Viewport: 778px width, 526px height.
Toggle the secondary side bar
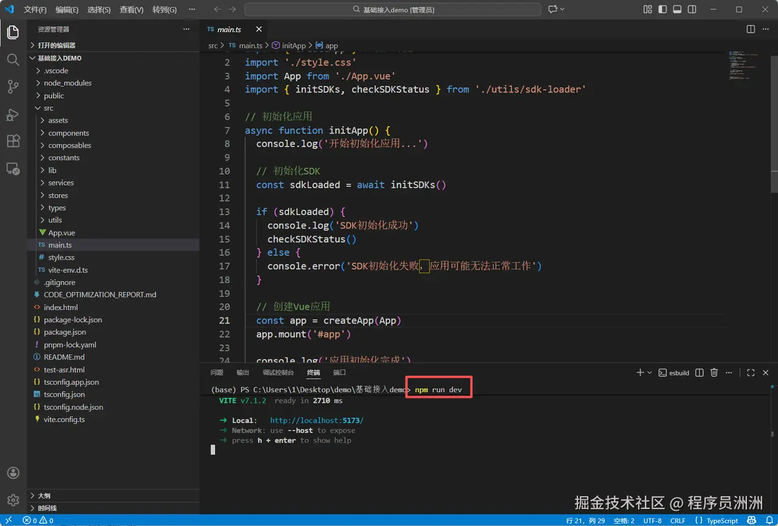[692, 9]
